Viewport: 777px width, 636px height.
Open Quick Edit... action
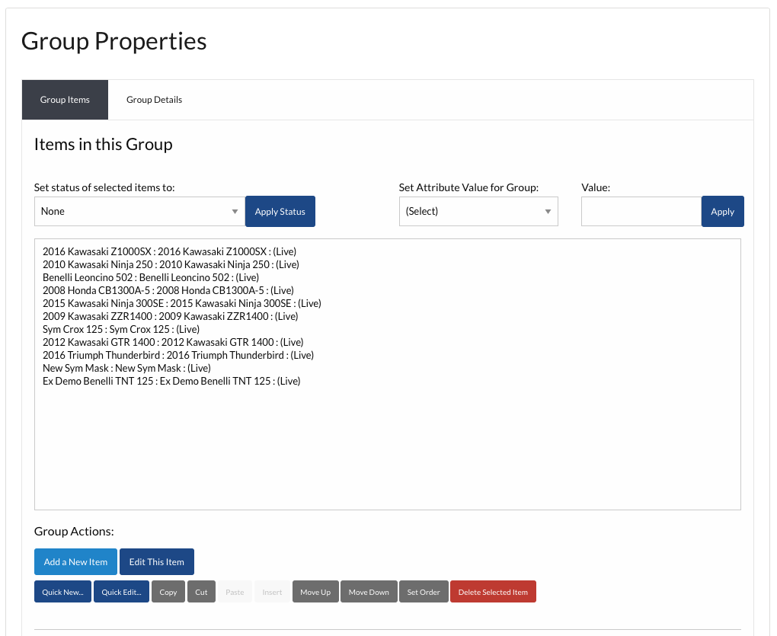pyautogui.click(x=121, y=592)
